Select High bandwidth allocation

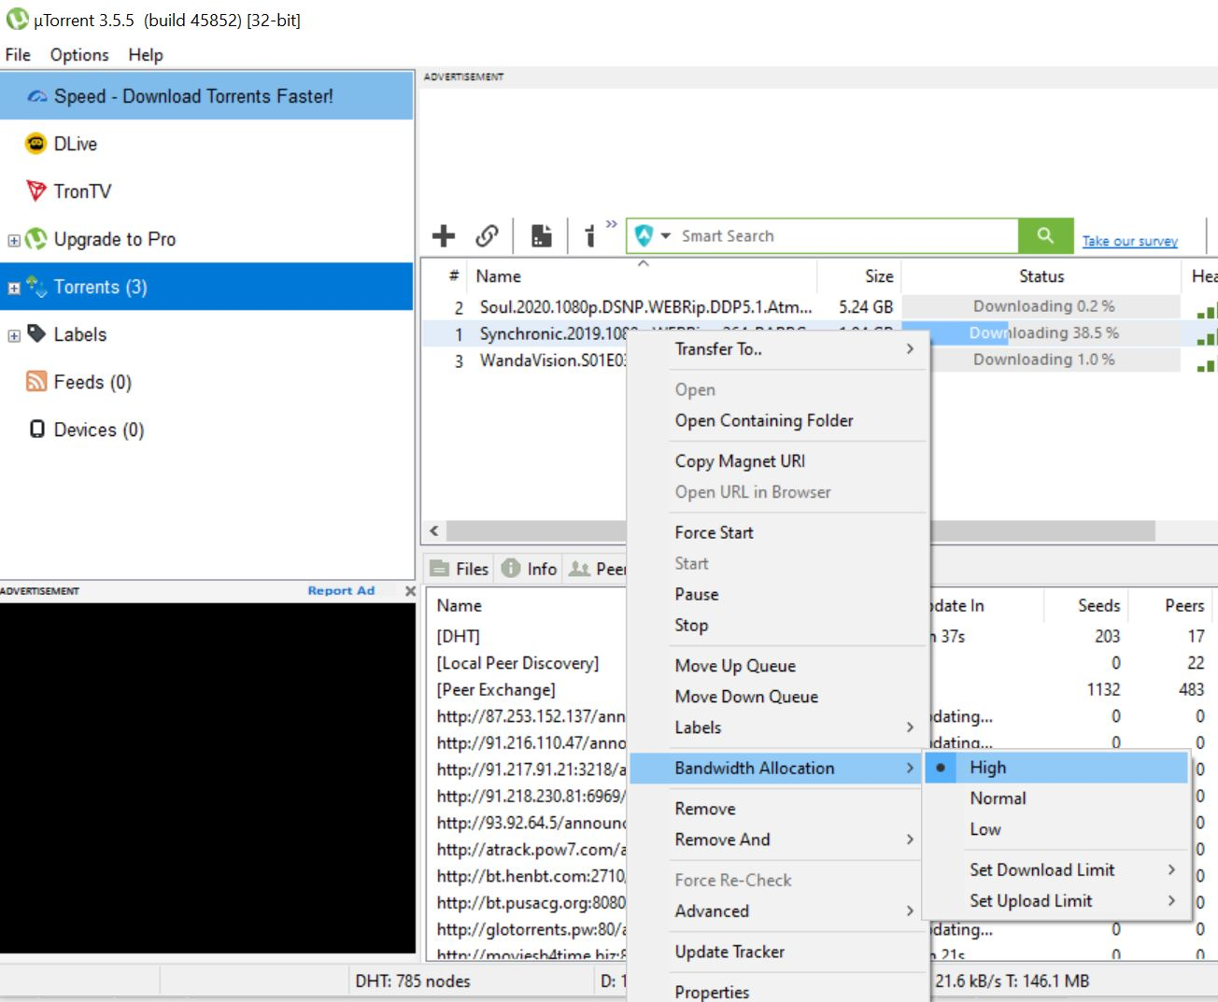click(x=1056, y=768)
